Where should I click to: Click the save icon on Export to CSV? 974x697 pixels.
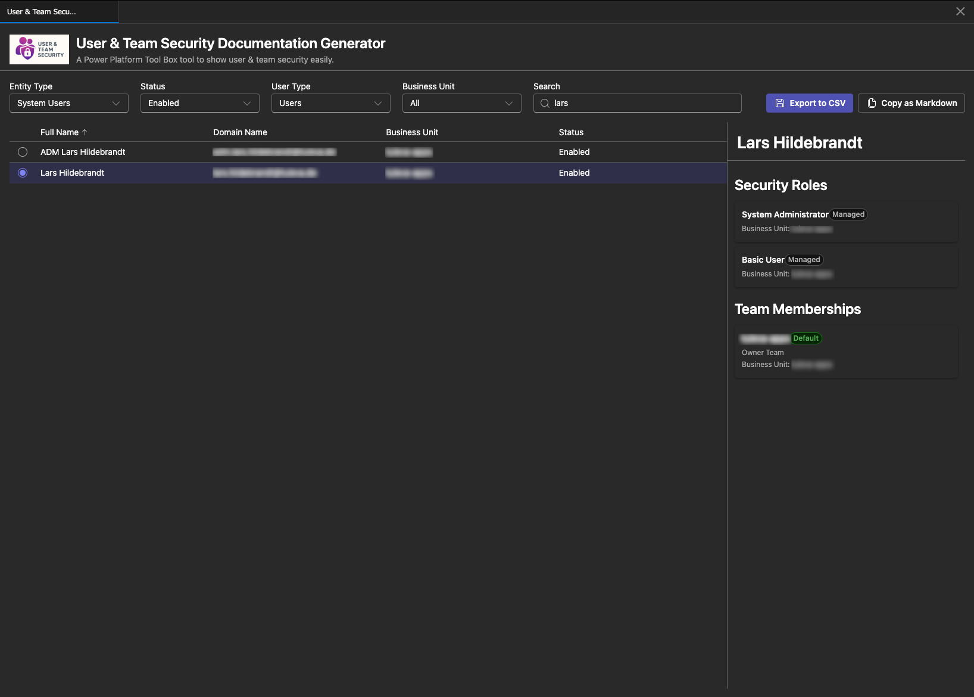[780, 102]
